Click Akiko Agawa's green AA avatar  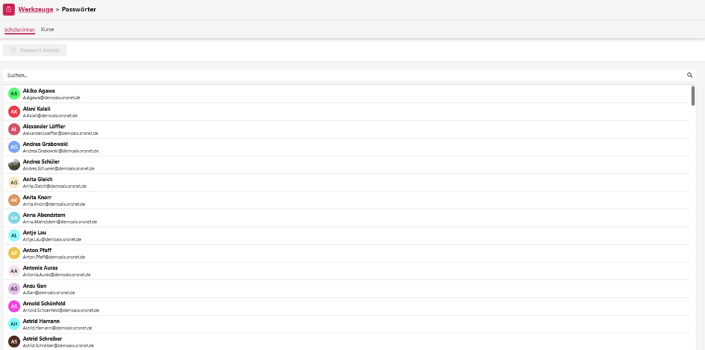pyautogui.click(x=14, y=94)
